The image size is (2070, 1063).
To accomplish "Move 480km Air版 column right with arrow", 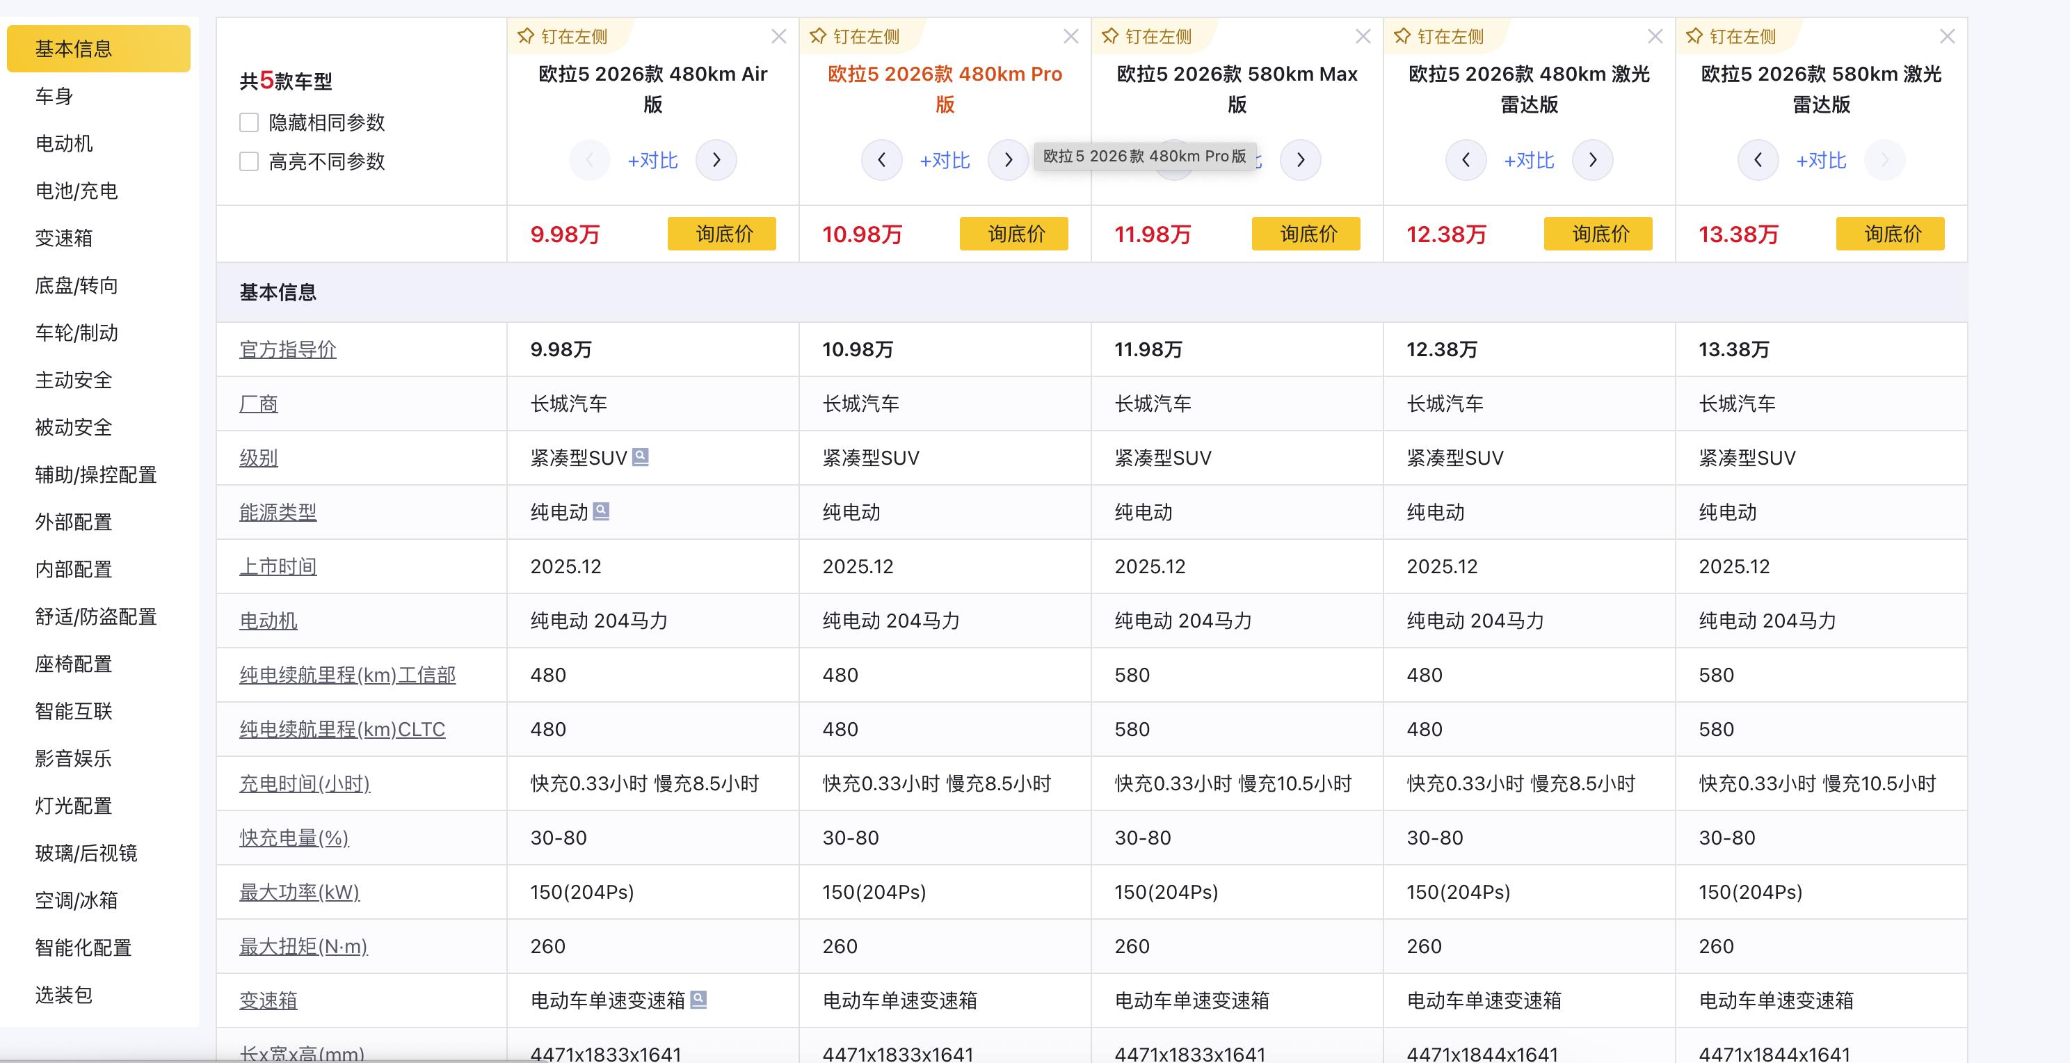I will pos(716,160).
